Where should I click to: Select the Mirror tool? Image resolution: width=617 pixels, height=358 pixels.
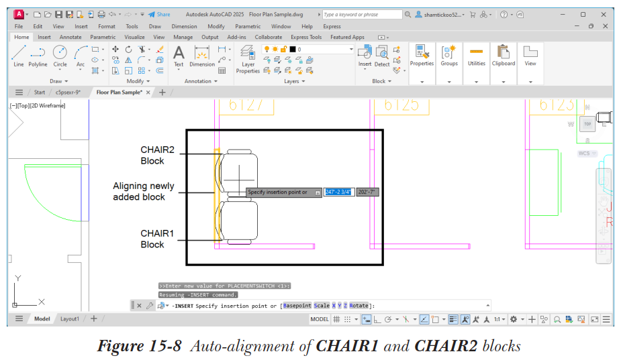128,60
